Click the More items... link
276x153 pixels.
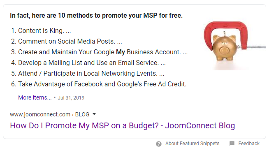click(x=35, y=97)
